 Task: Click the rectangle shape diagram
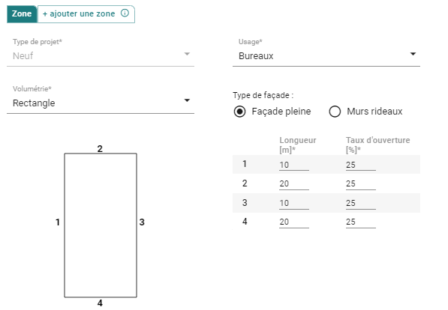coord(101,225)
